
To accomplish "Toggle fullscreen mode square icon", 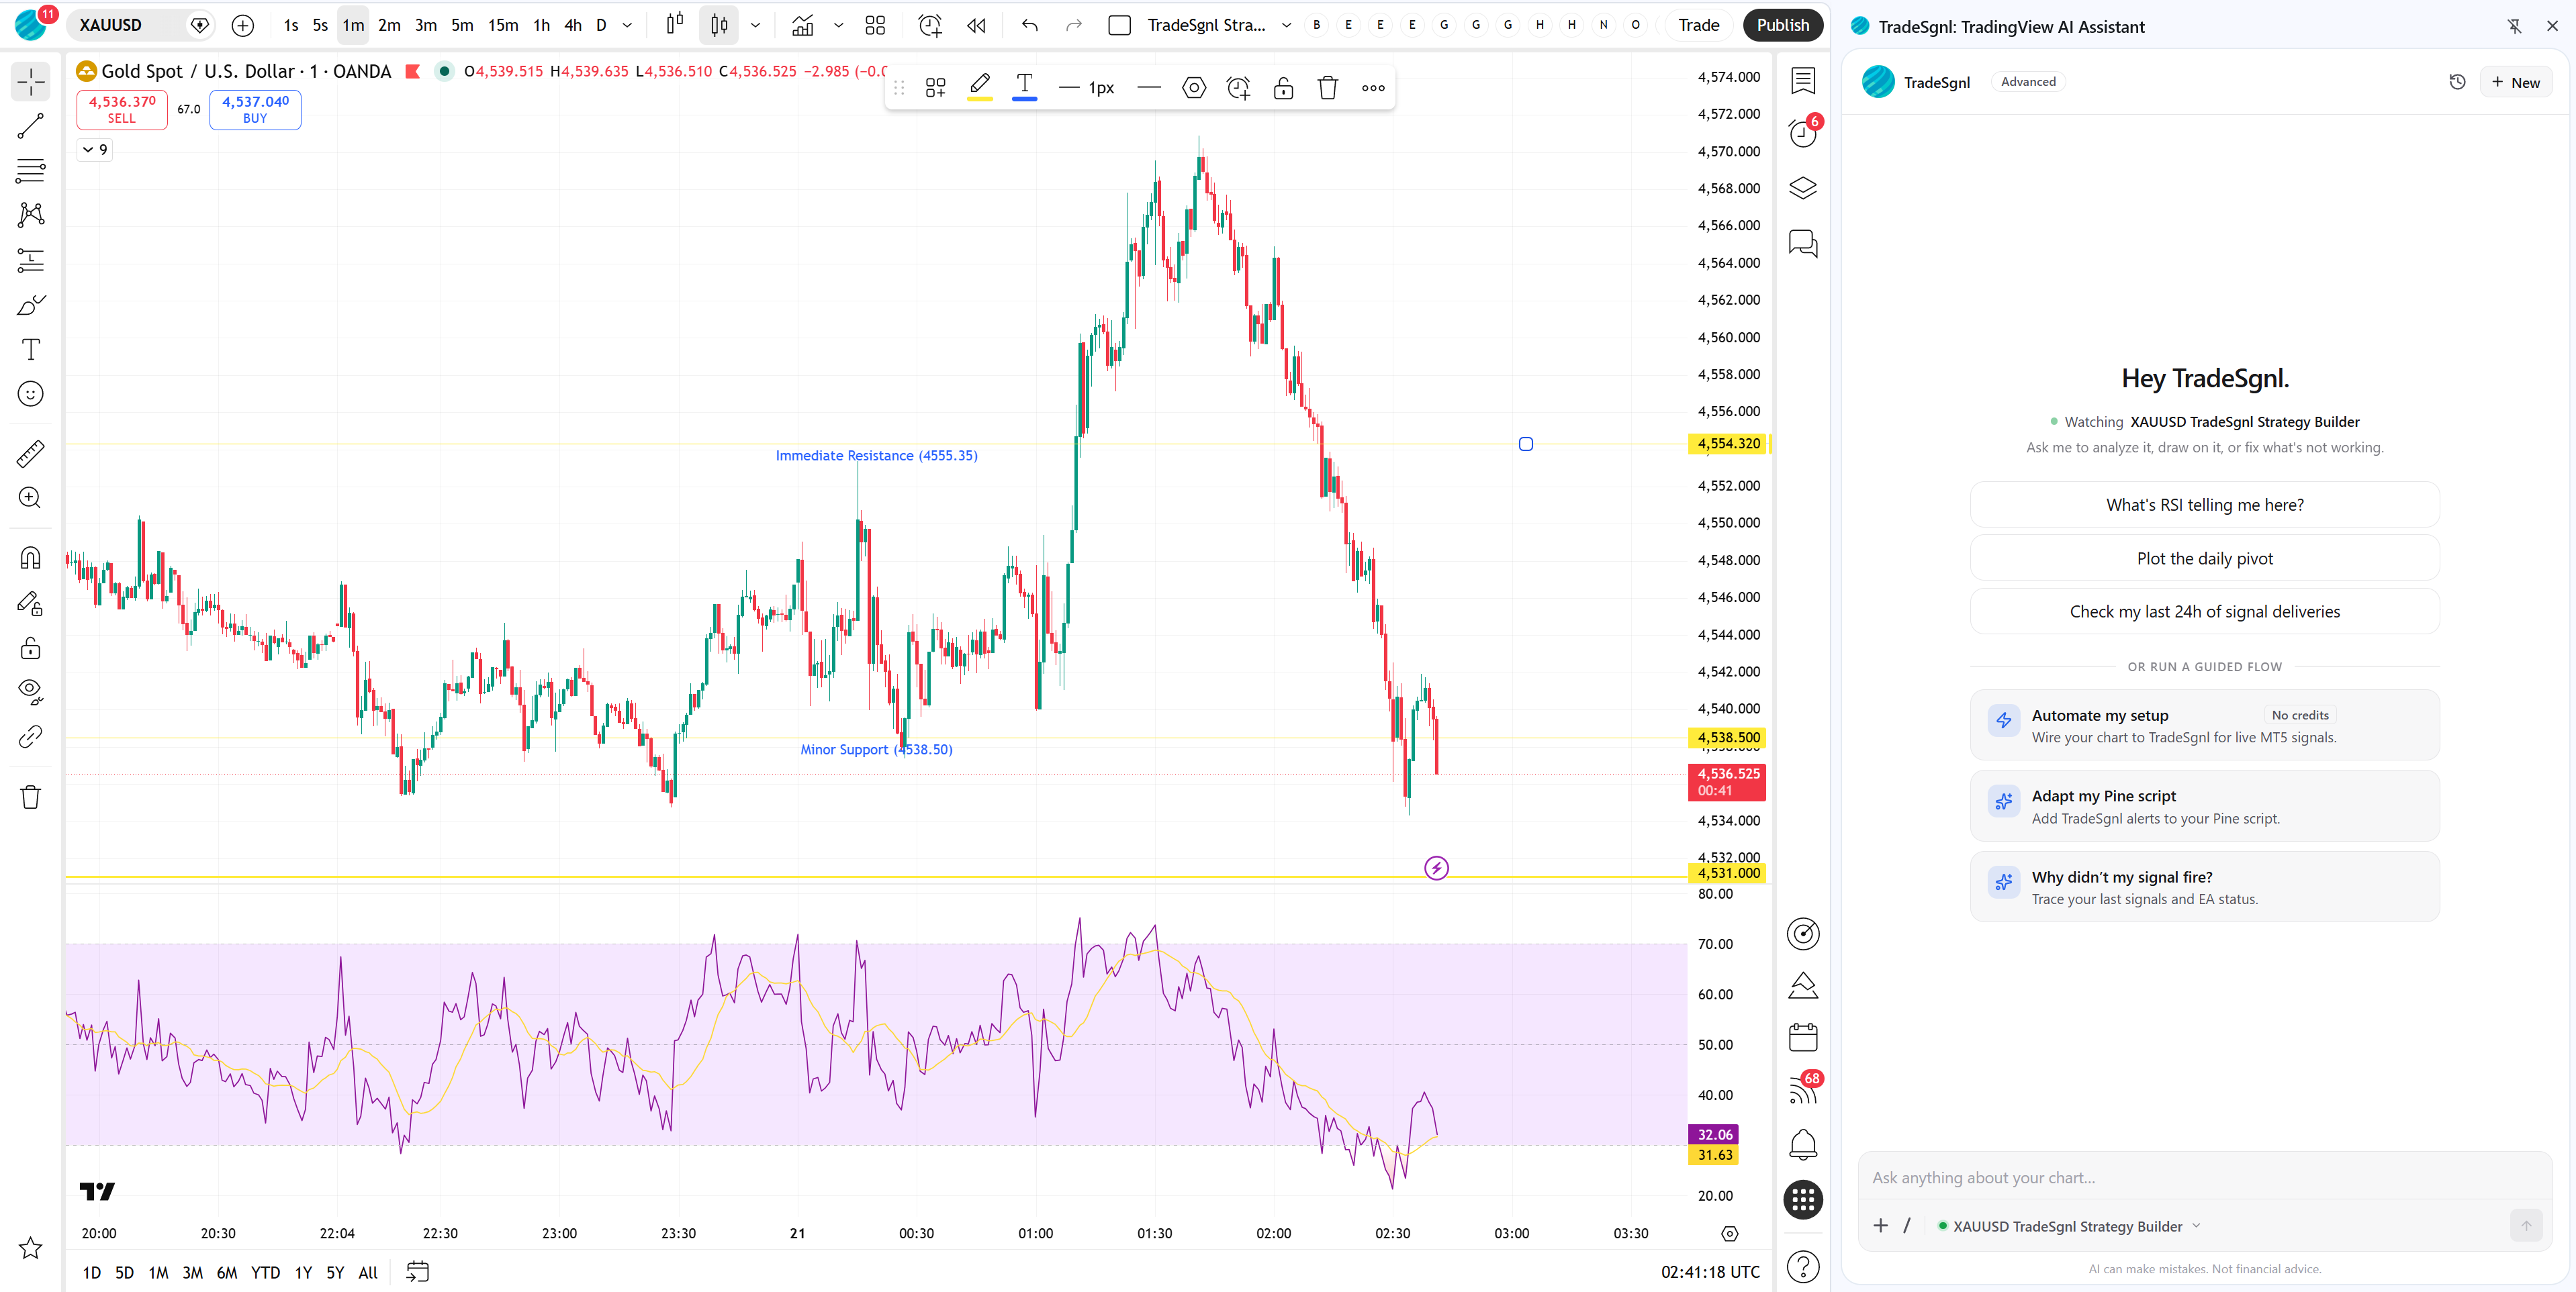I will 1119,25.
